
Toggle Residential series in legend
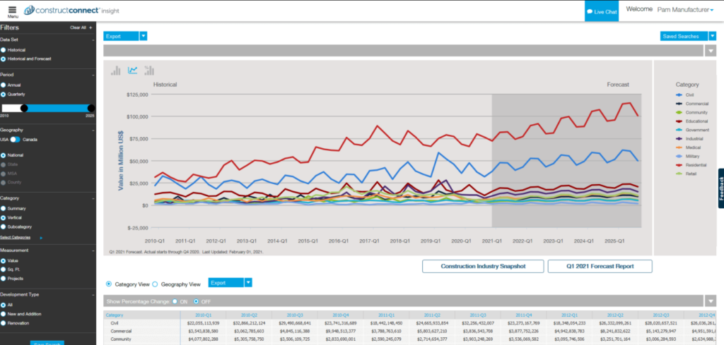691,165
